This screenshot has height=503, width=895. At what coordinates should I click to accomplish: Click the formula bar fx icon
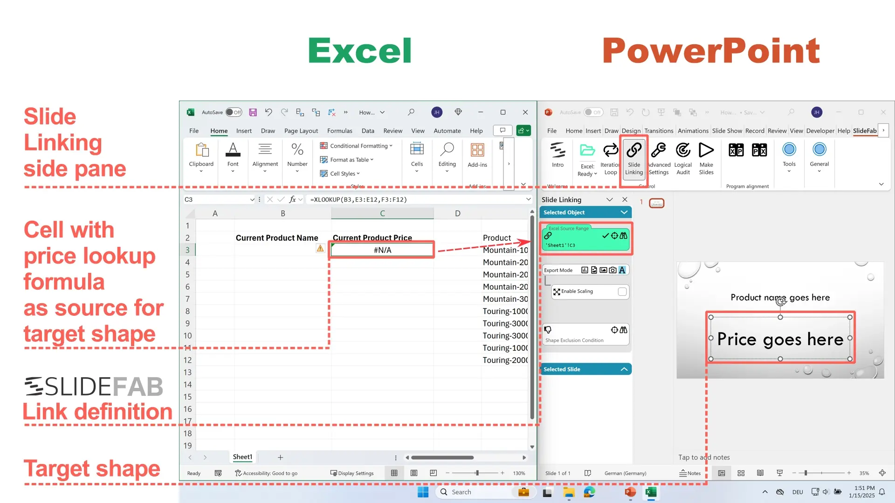point(292,199)
